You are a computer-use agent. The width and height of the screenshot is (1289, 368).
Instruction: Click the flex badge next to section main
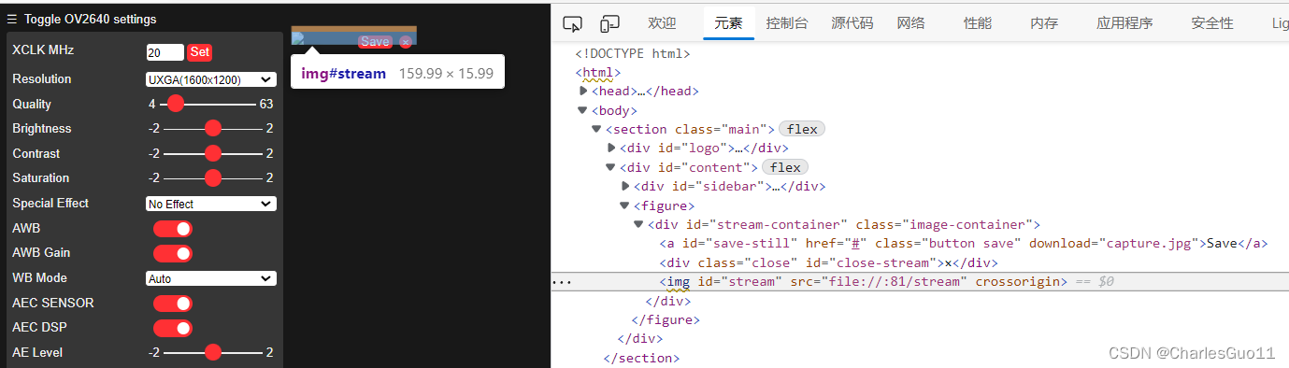click(x=802, y=129)
